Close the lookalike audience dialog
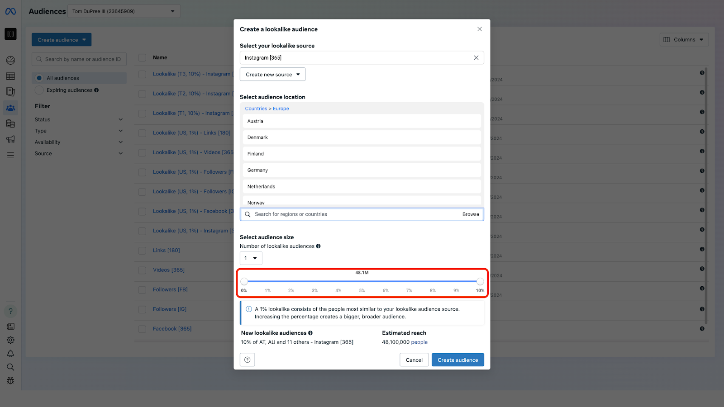Screen dimensions: 724x407 click(479, 29)
